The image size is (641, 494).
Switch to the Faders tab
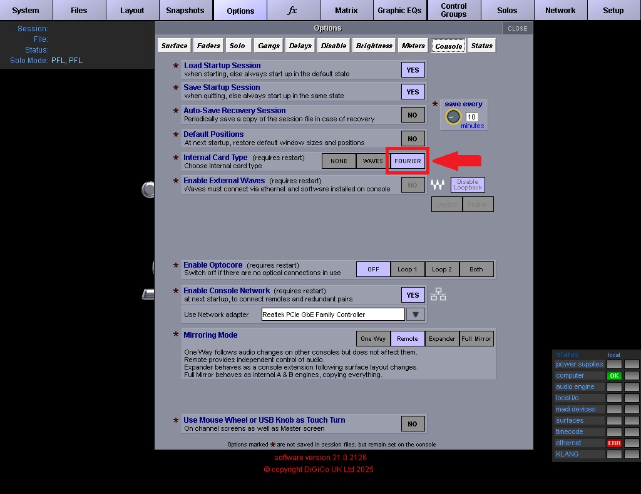click(208, 46)
